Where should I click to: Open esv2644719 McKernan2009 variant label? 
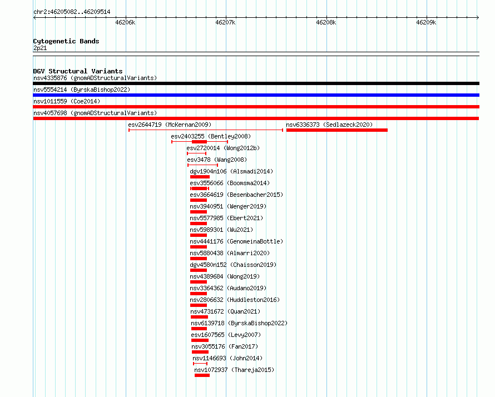click(170, 125)
